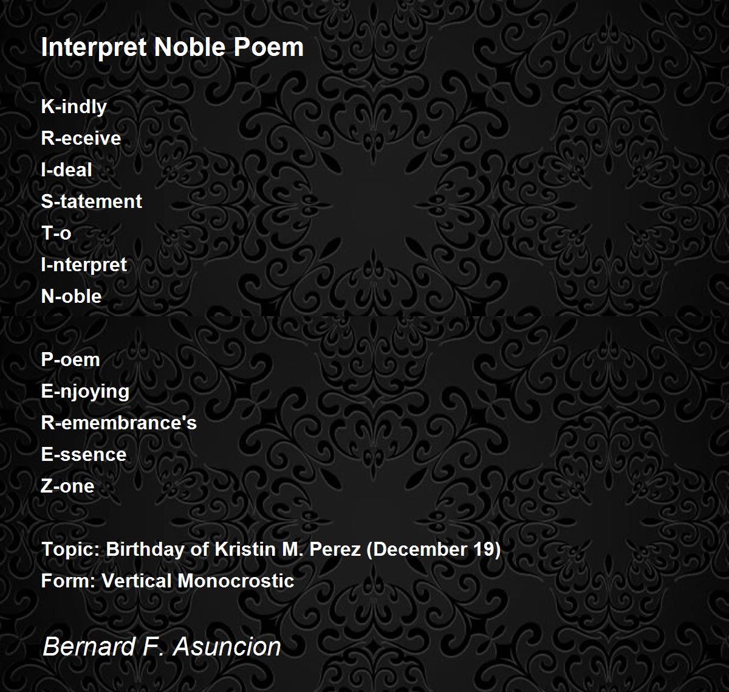Click author name Bernard F. Asuncion

[162, 646]
